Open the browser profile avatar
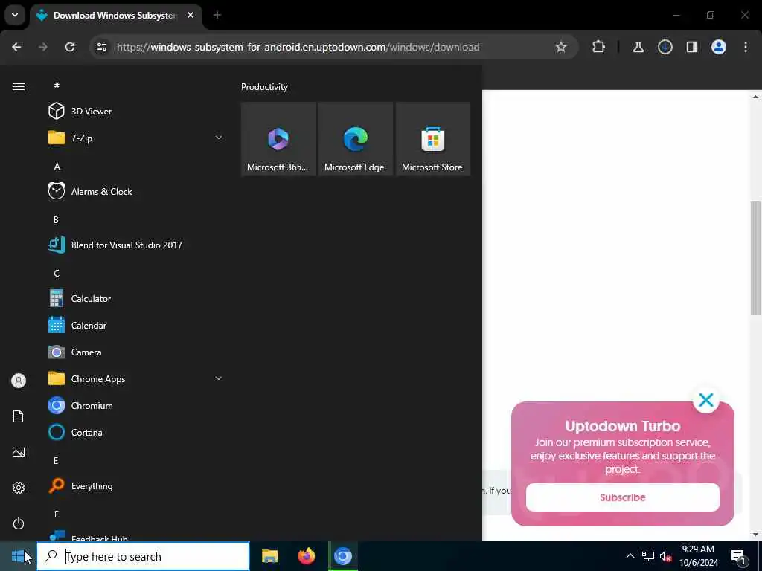This screenshot has width=762, height=571. point(718,47)
